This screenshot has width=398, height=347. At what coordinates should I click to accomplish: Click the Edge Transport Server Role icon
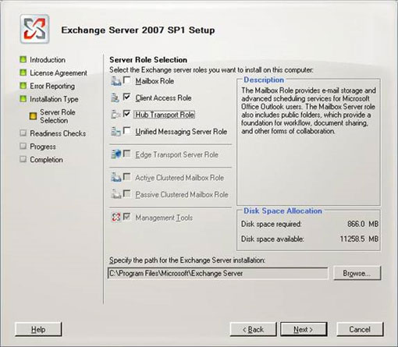pos(116,154)
